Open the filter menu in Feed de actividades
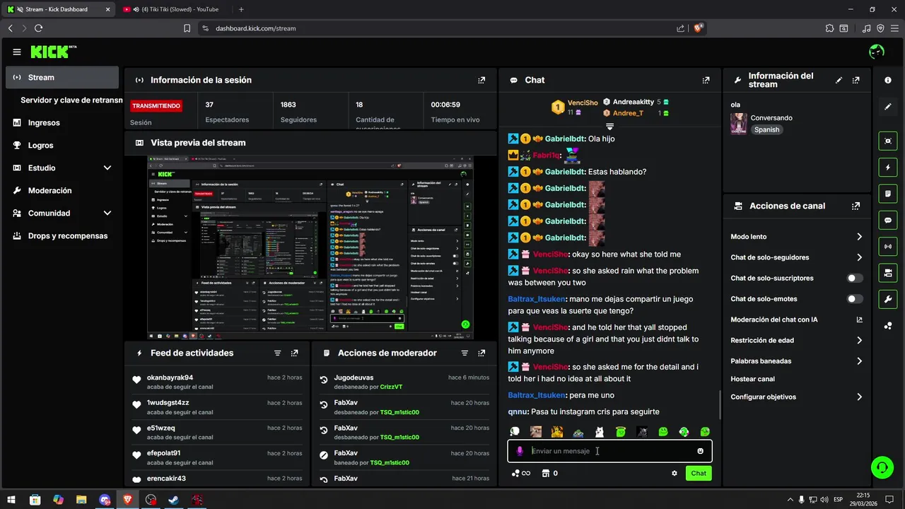Viewport: 905px width, 509px height. tap(277, 353)
